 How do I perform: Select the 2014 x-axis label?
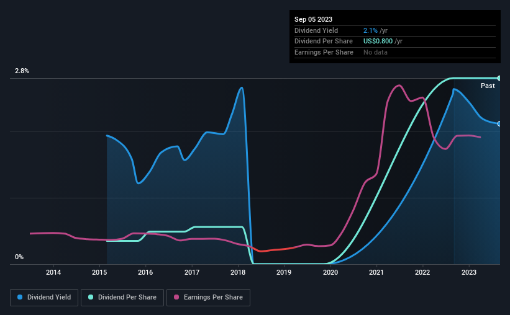53,272
